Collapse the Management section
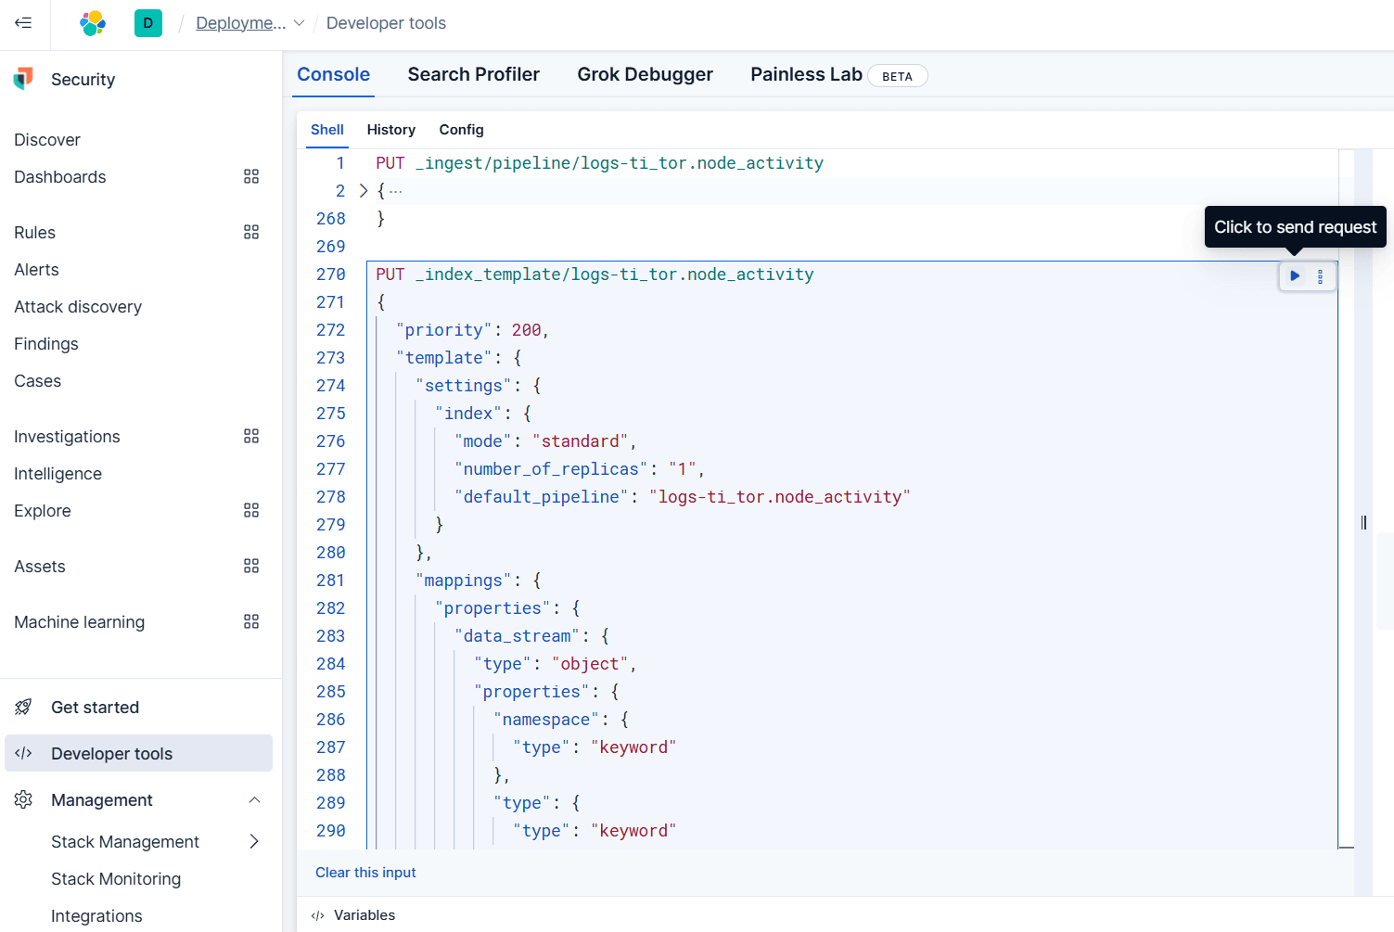This screenshot has width=1394, height=932. 254,800
